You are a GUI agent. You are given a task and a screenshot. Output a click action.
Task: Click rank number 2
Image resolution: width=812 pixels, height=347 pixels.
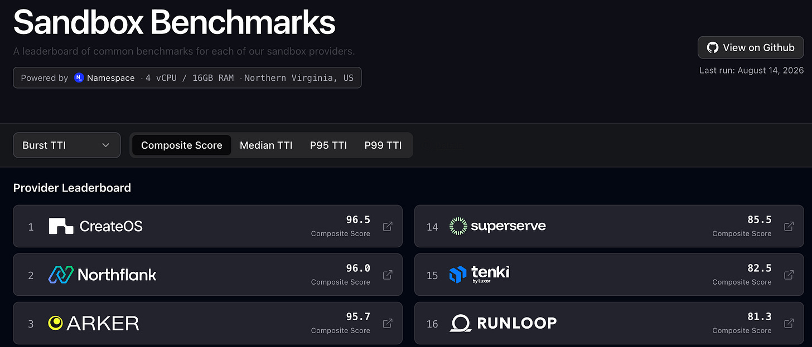pos(31,275)
